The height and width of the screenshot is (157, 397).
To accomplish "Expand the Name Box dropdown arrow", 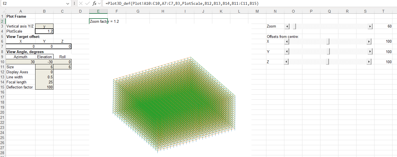I will (67, 4).
